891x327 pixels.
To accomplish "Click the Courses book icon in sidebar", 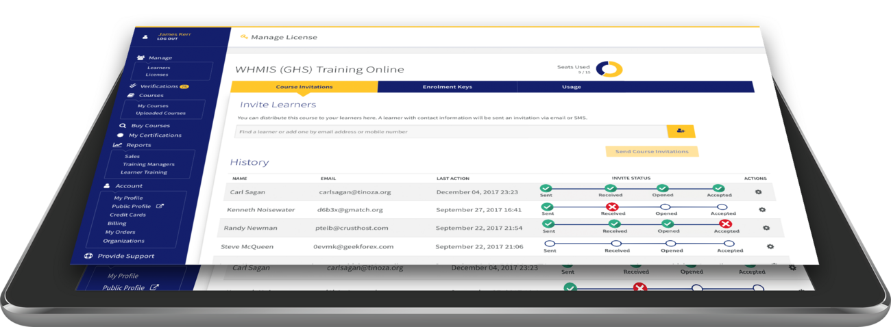I will [x=130, y=96].
